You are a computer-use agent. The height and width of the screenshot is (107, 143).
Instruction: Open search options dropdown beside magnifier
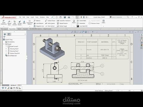[130, 17]
